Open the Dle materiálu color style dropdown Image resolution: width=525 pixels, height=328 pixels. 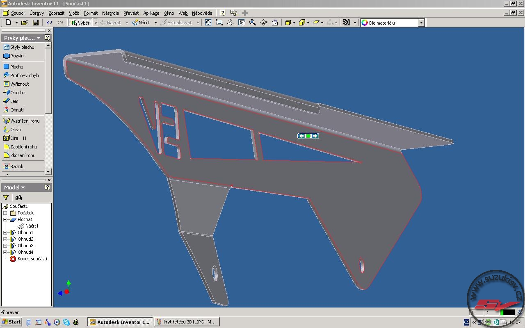[421, 23]
